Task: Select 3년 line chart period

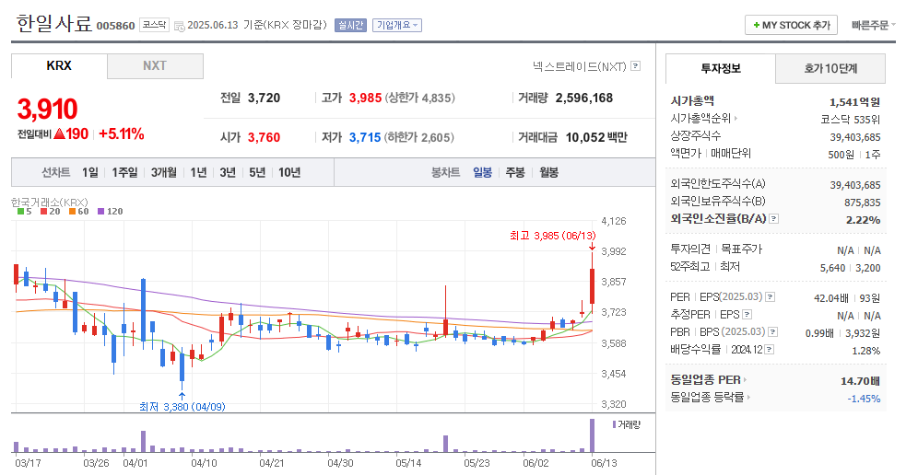Action: [228, 172]
